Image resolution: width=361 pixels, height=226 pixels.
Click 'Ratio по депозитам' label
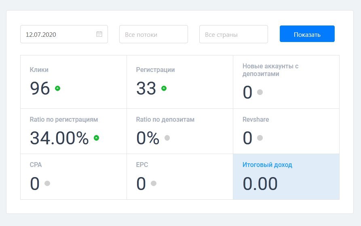[x=165, y=119]
